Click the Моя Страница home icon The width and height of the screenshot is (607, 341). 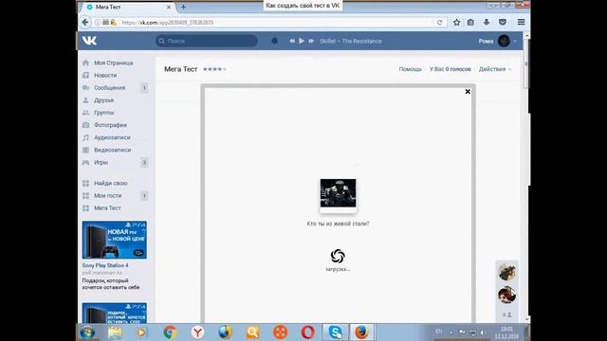(x=86, y=63)
